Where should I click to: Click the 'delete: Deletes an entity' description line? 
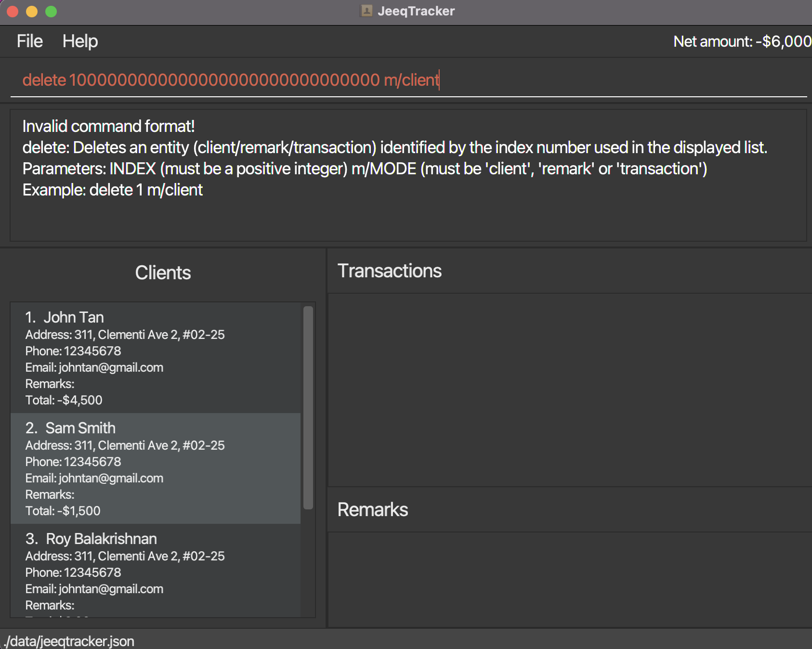(x=395, y=147)
